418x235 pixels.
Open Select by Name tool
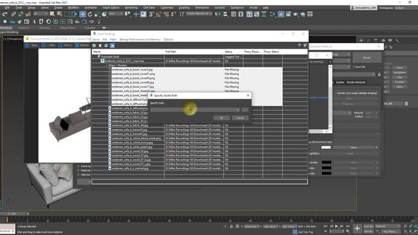point(59,14)
